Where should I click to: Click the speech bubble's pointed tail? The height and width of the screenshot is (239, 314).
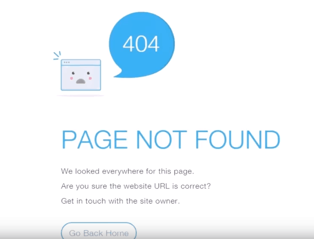118,73
